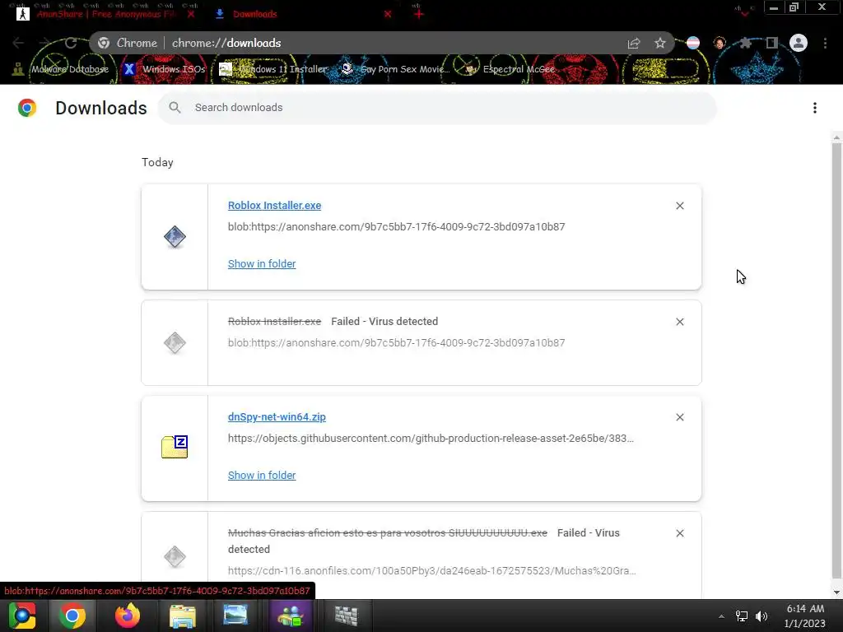Click the cdn-116.anonfiles.com URL text
Image resolution: width=843 pixels, height=632 pixels.
click(x=431, y=571)
